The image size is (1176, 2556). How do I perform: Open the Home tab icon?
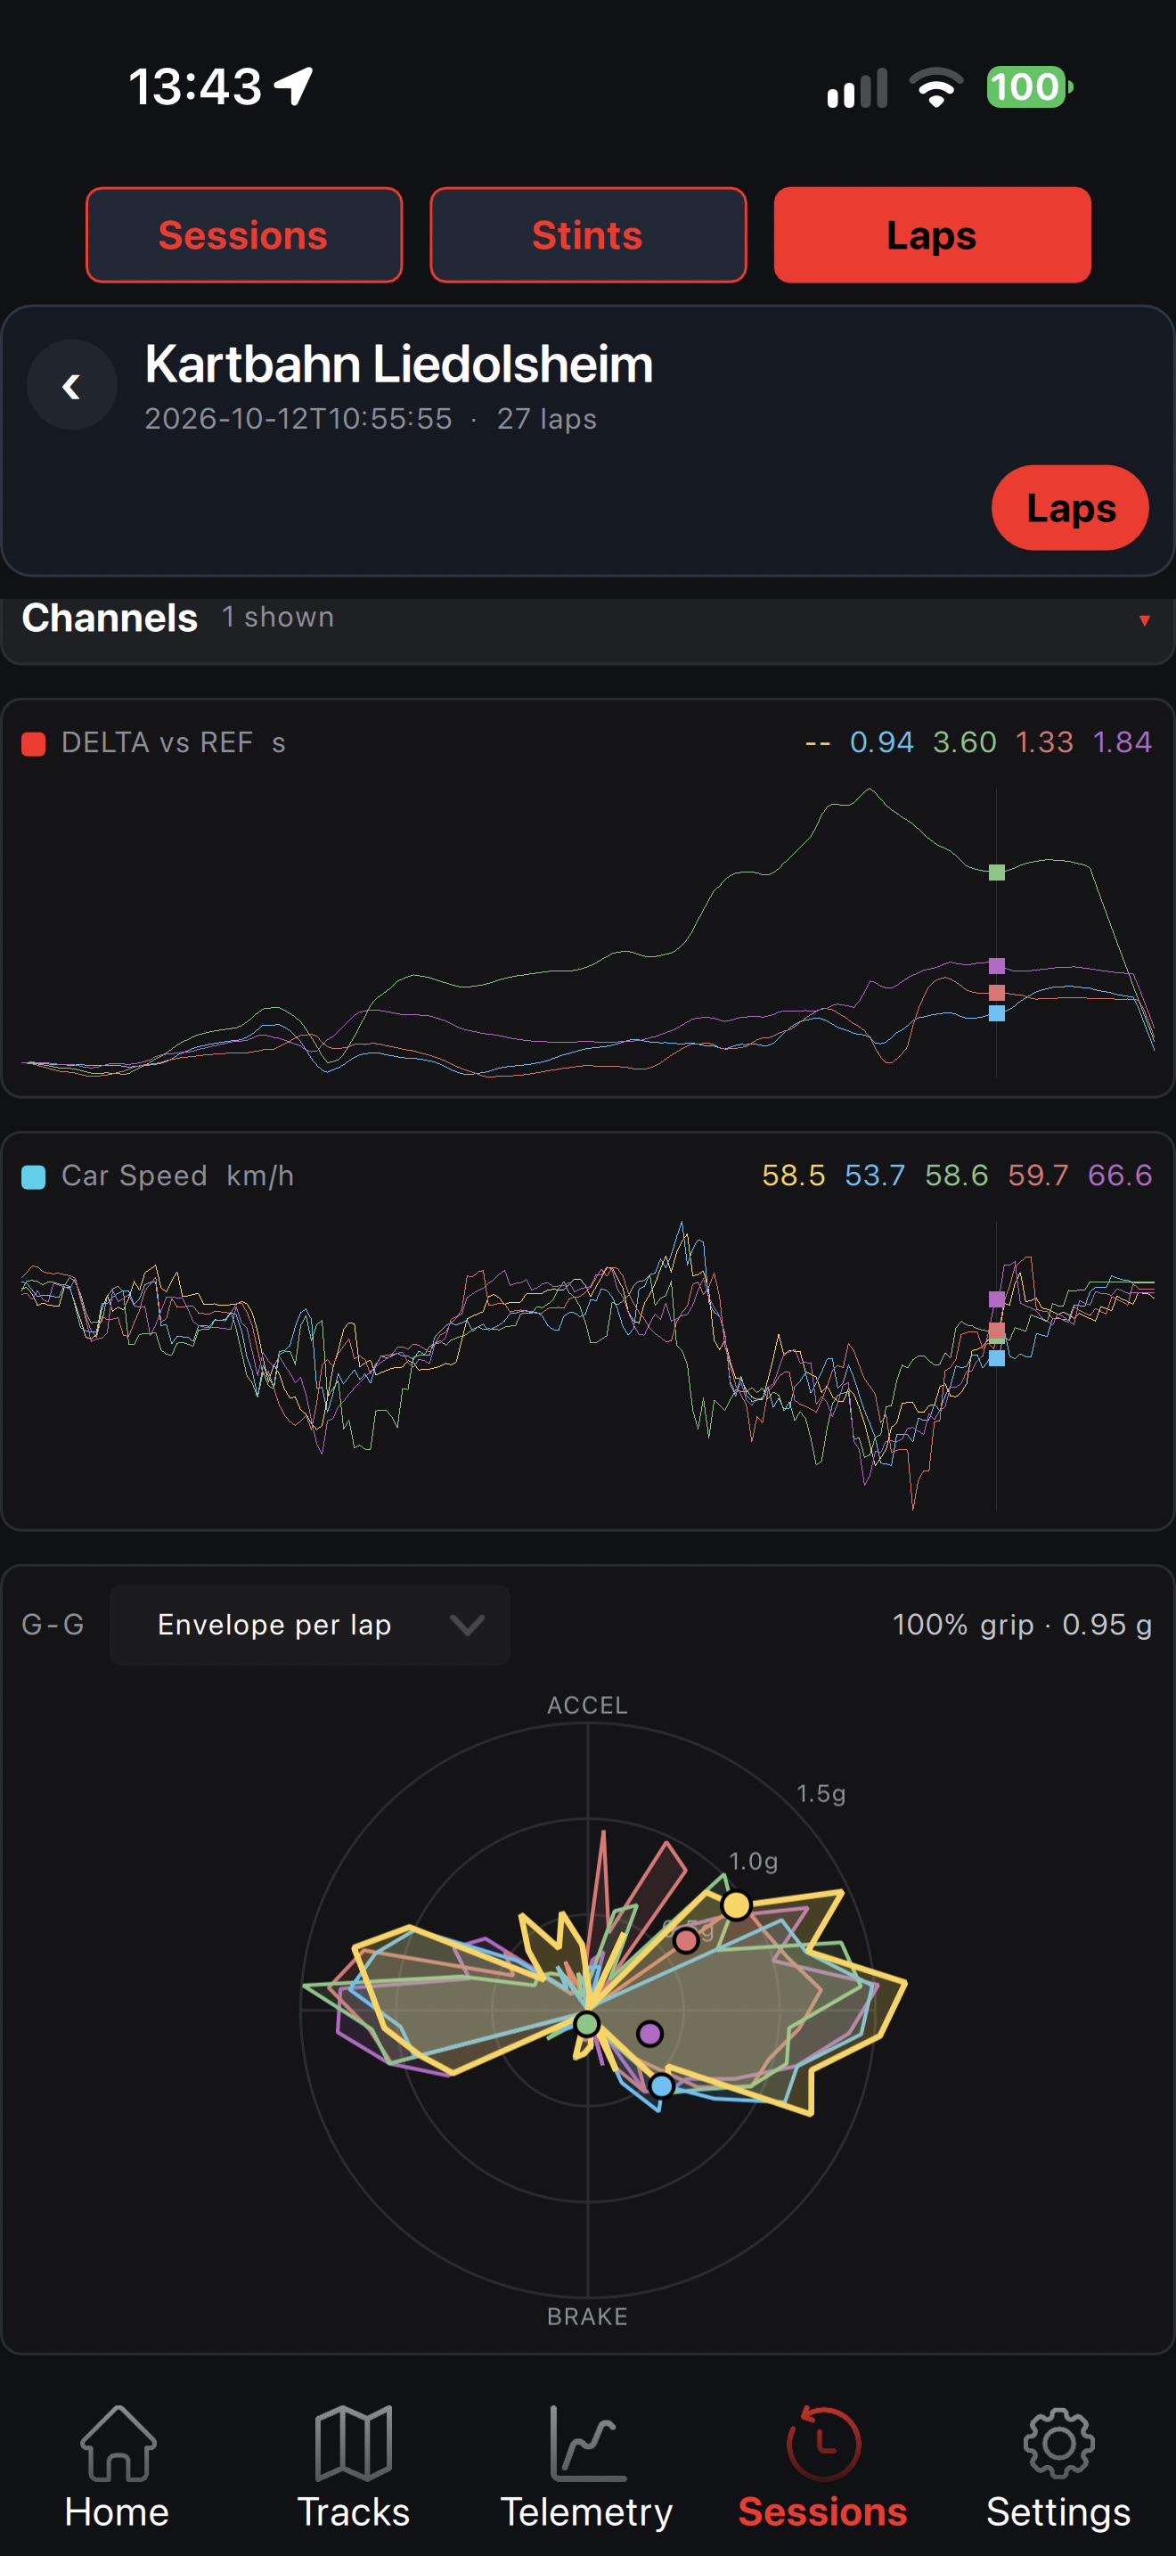(117, 2443)
